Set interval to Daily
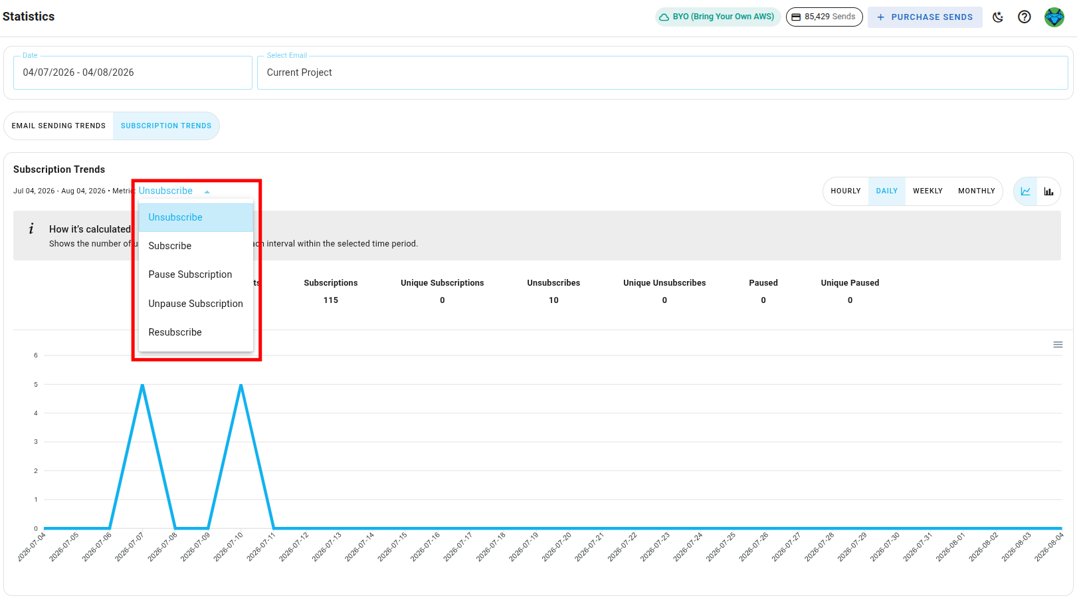 [x=887, y=191]
